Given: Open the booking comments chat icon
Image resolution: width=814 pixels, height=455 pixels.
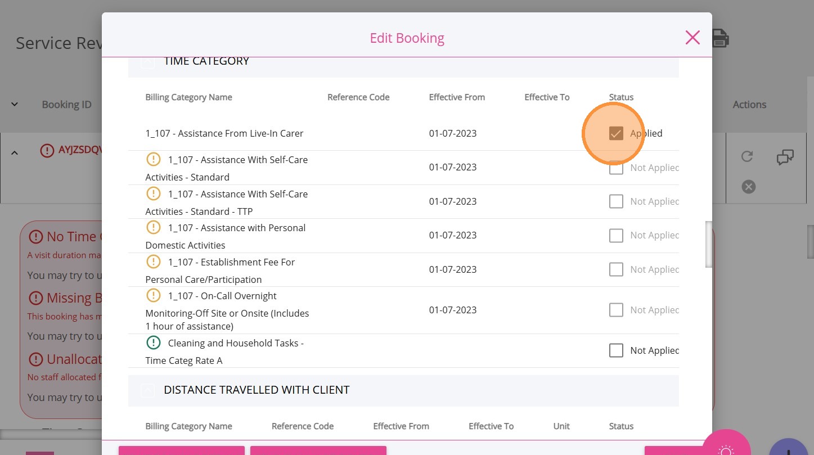Looking at the screenshot, I should tap(785, 157).
